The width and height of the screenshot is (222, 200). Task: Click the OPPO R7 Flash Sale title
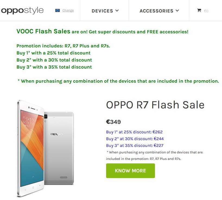pyautogui.click(x=155, y=105)
